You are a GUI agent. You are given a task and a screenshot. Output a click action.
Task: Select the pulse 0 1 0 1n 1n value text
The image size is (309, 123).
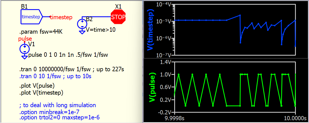tap(68, 55)
